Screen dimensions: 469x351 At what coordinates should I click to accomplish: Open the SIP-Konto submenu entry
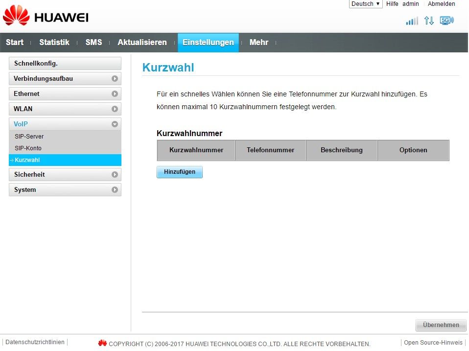28,148
